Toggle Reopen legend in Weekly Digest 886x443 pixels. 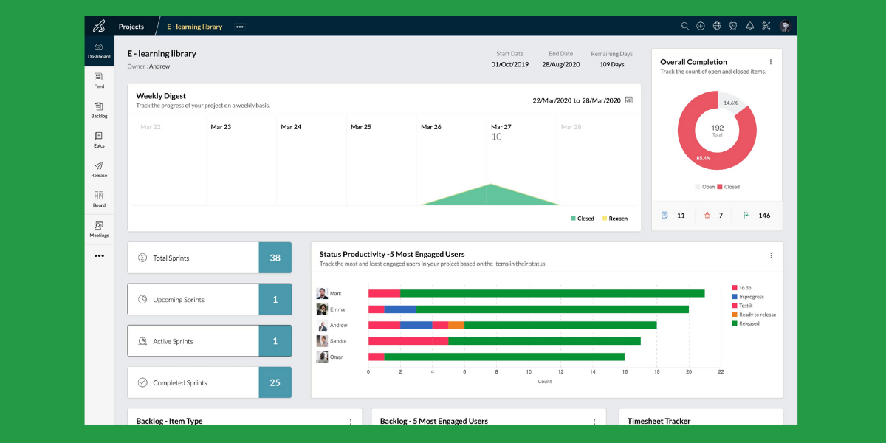(x=614, y=219)
